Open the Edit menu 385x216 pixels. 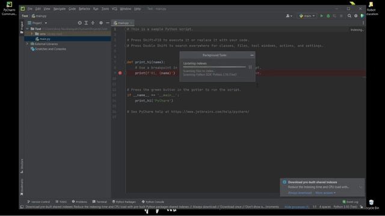[38, 9]
